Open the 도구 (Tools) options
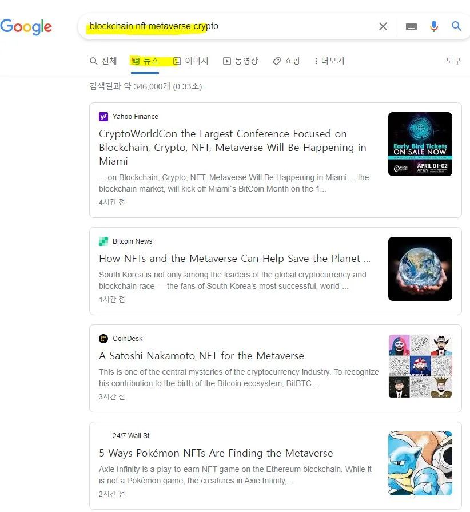The width and height of the screenshot is (470, 512). click(x=453, y=61)
